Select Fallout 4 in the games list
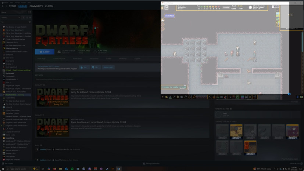Viewport: 304px width, 171px height. tap(17, 107)
